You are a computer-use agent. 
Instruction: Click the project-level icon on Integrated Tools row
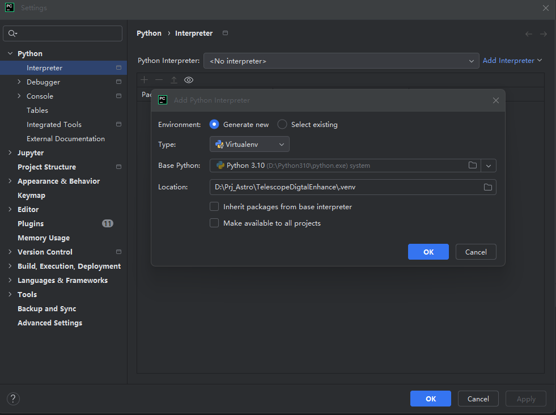[119, 124]
